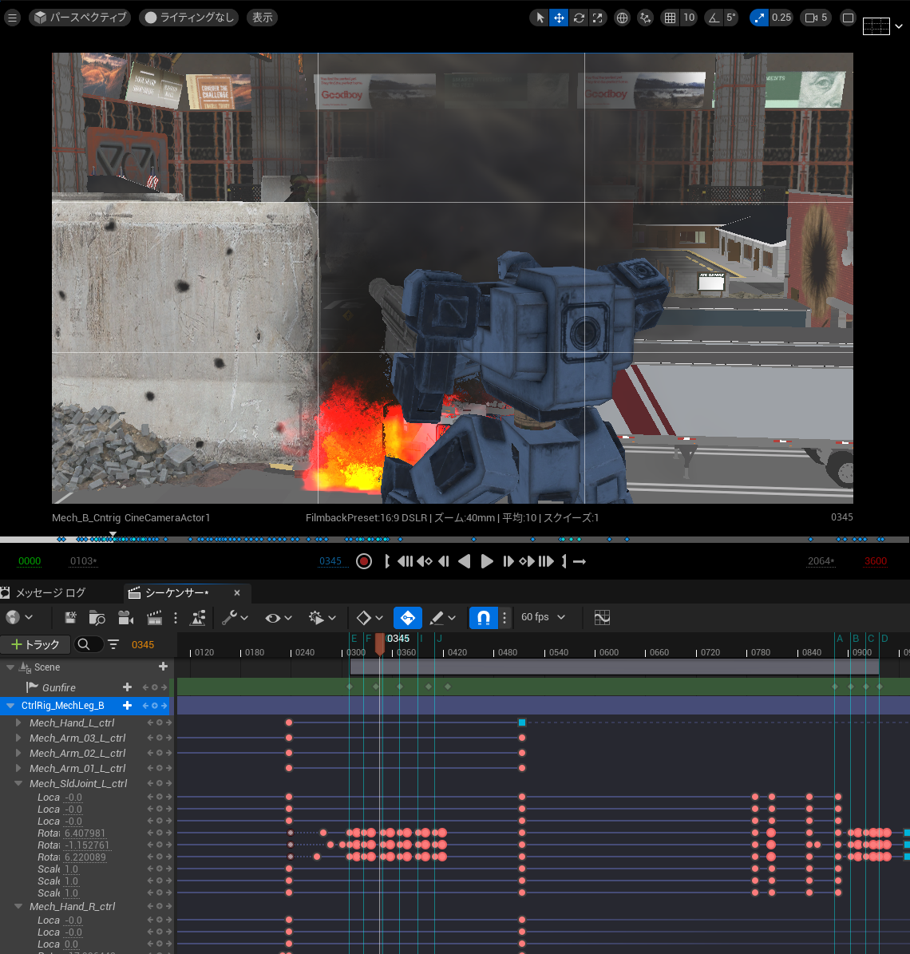This screenshot has height=954, width=910.
Task: Activate the rotate gizmo tool
Action: 579,18
